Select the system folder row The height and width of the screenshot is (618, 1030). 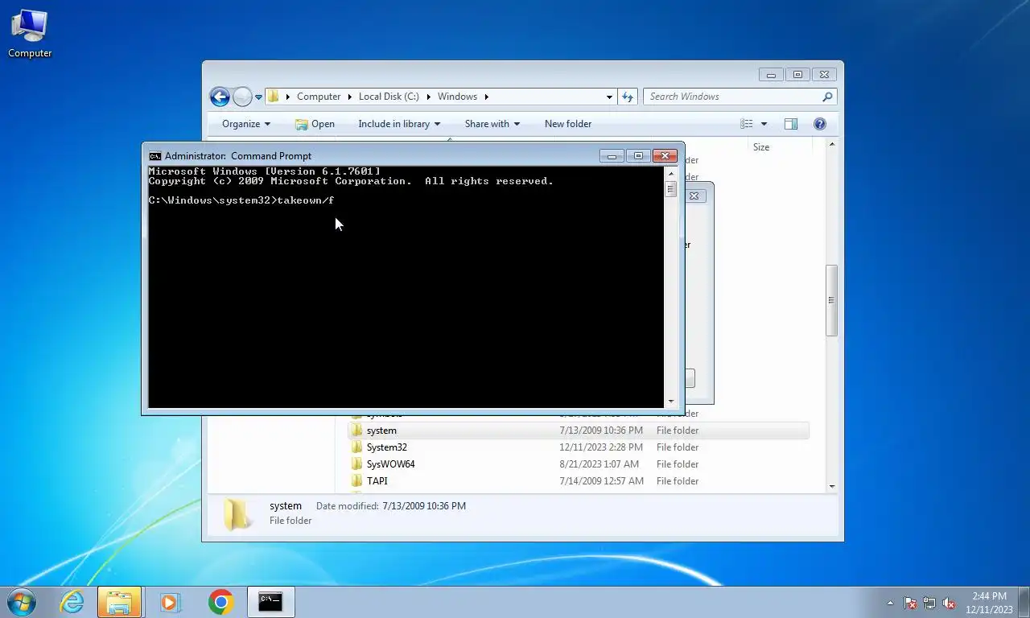coord(579,431)
